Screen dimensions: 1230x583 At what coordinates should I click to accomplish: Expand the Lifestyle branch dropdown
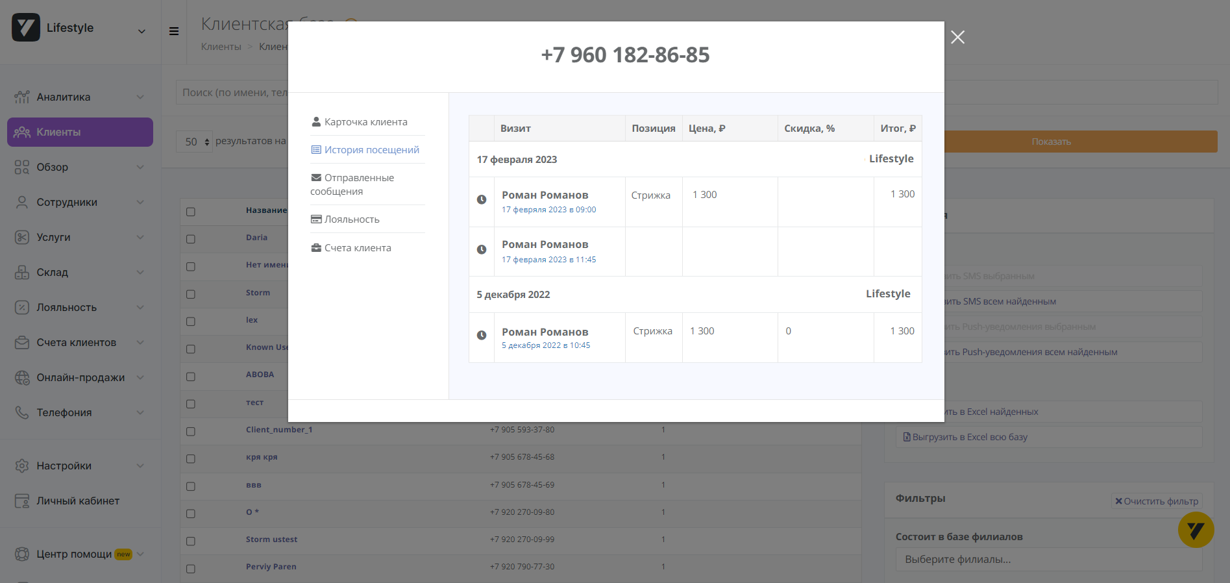tap(141, 31)
